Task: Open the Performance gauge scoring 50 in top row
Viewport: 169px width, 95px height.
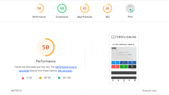Action: (x=39, y=8)
